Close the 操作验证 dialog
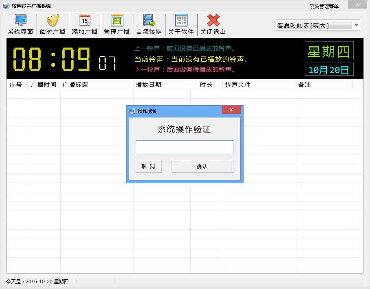Image resolution: width=370 pixels, height=289 pixels. click(x=231, y=110)
